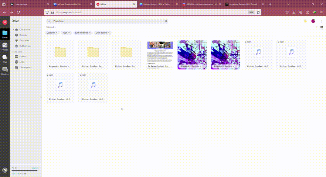The height and width of the screenshot is (177, 326).
Task: Open shared Links item
Action: [22, 62]
